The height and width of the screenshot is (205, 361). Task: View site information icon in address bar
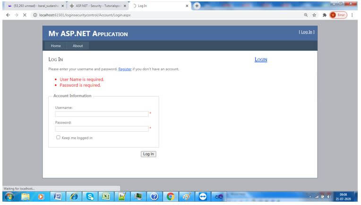(35, 15)
